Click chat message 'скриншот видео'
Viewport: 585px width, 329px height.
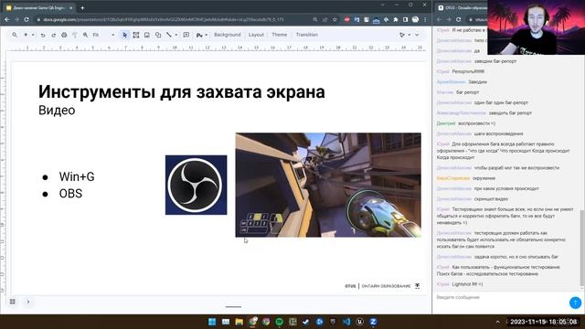click(x=491, y=199)
